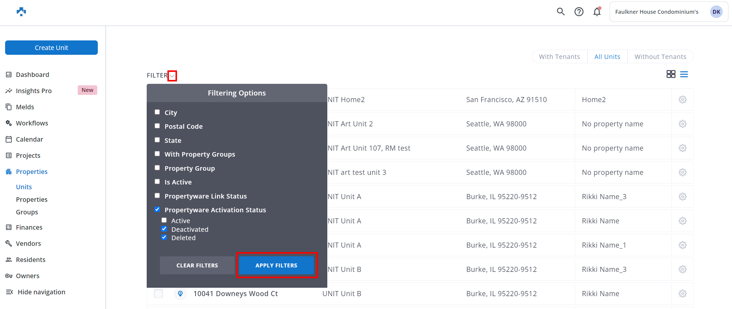Open the notifications bell
The width and height of the screenshot is (732, 309).
[597, 12]
